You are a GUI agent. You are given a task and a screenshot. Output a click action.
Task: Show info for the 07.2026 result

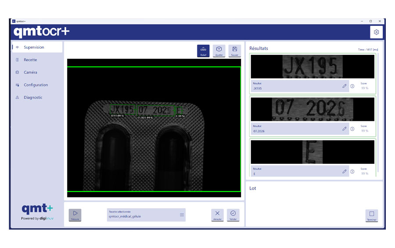click(352, 129)
